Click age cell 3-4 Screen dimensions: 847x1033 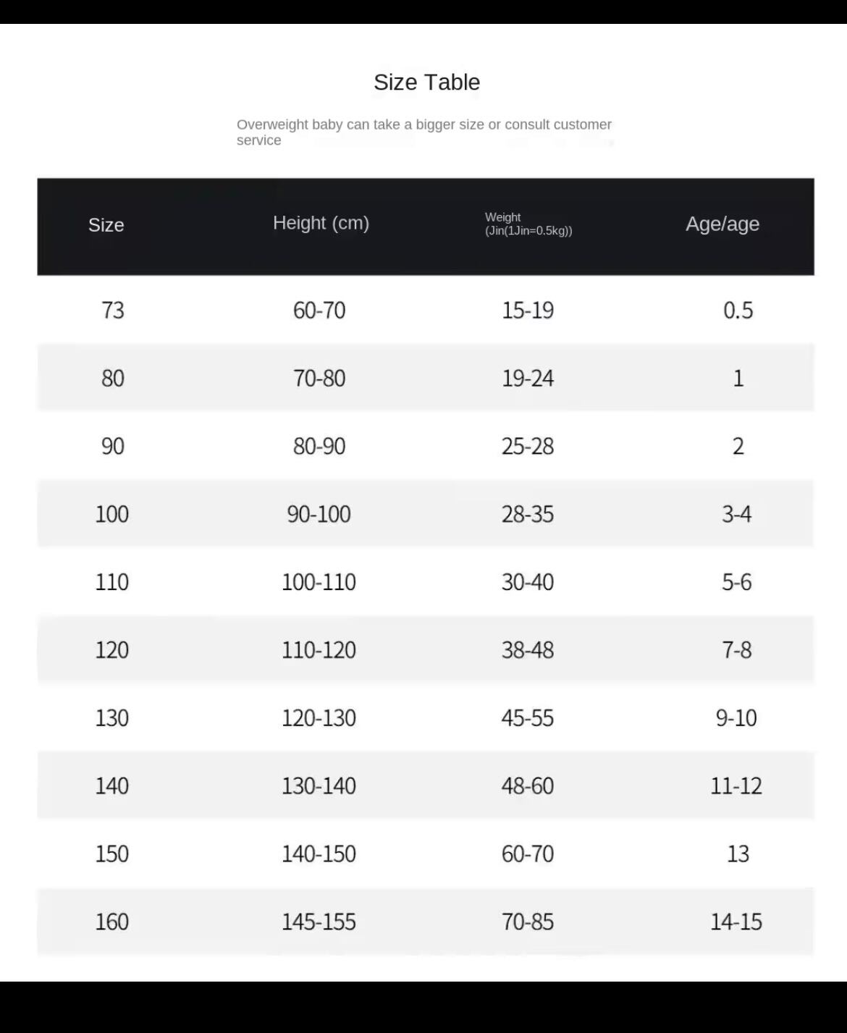736,515
